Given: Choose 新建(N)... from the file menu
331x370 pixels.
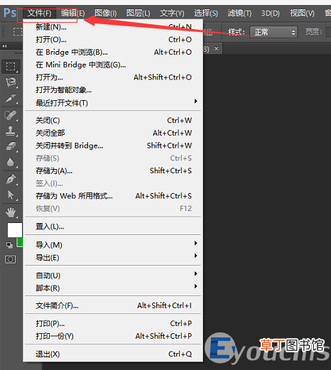Looking at the screenshot, I should 113,27.
